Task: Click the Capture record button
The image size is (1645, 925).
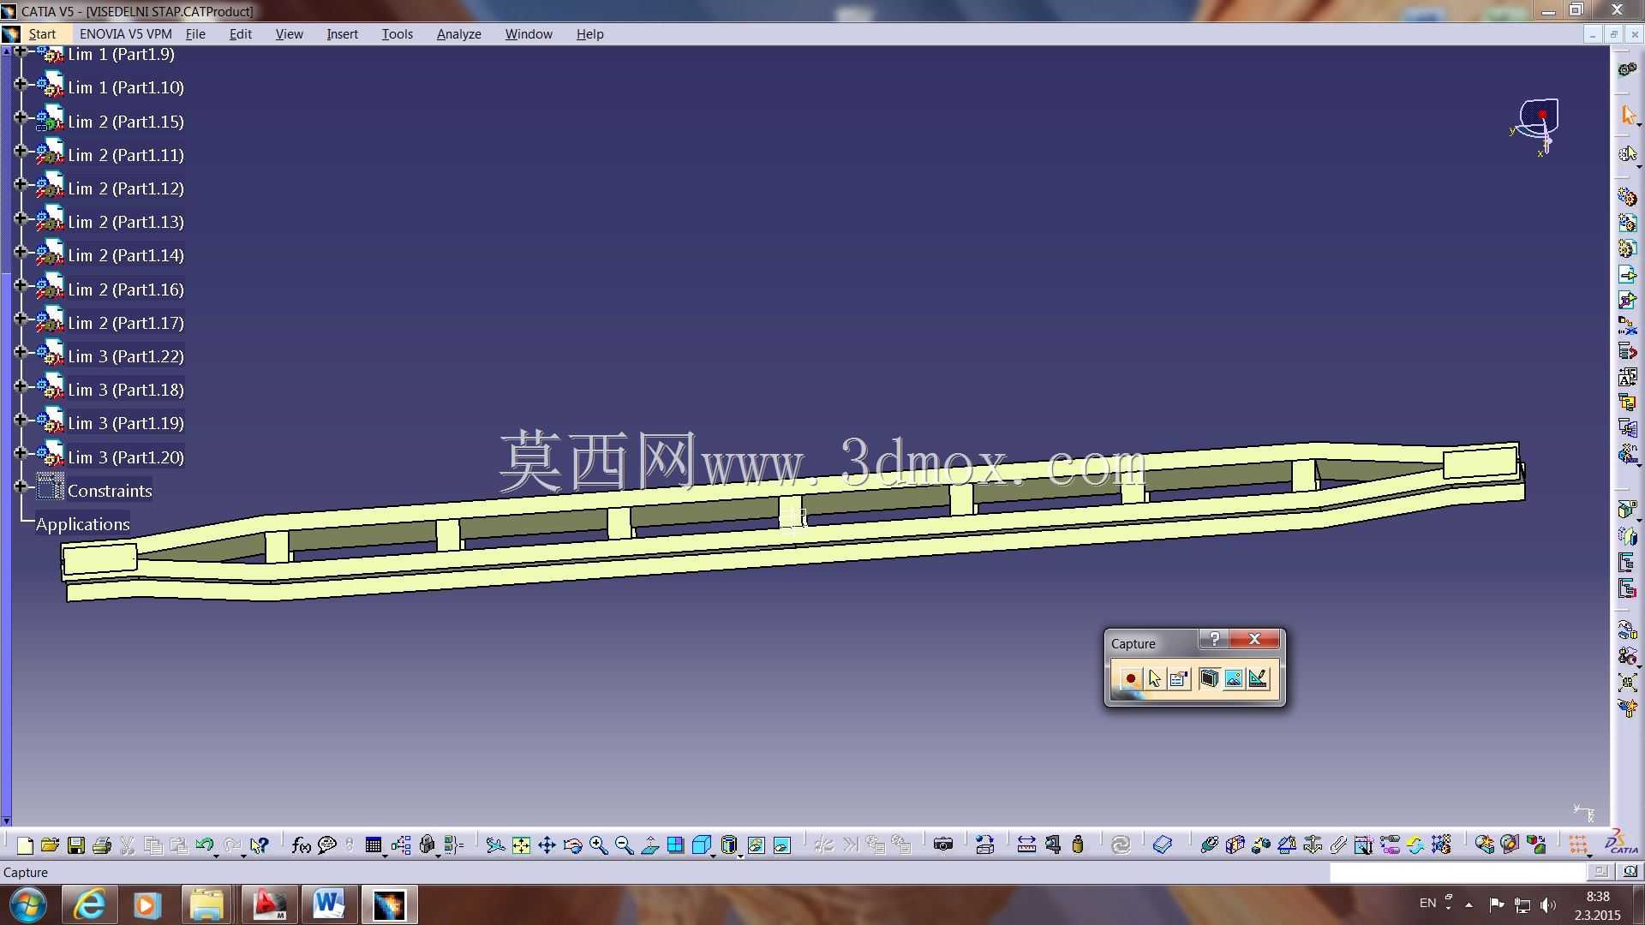Action: 1130,679
